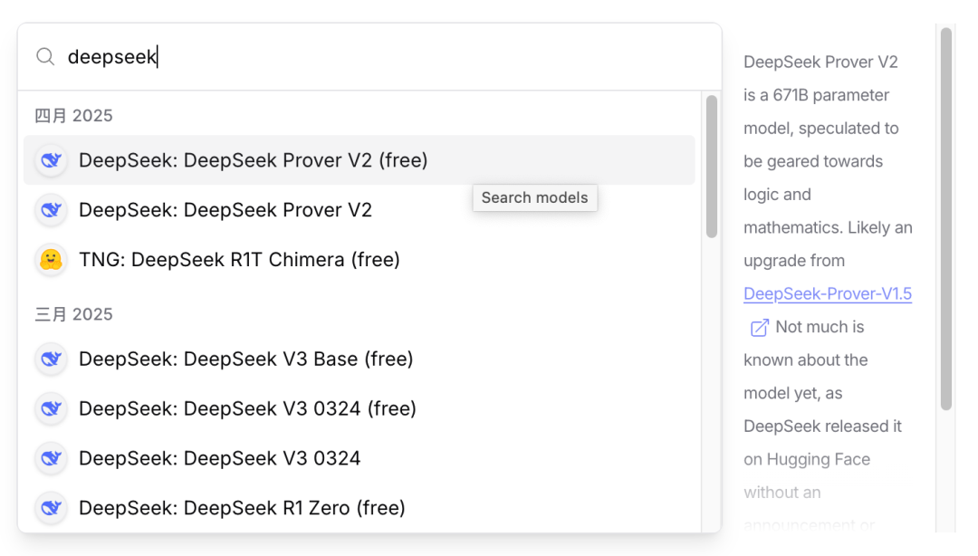Choose DeepSeek V3 0324 paid model
This screenshot has height=556, width=978.
point(220,459)
